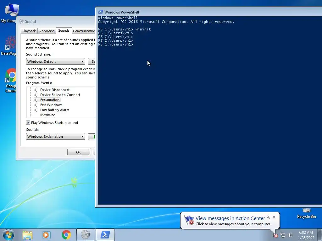Click OK in the Sound dialog
This screenshot has height=241, width=322.
79,152
